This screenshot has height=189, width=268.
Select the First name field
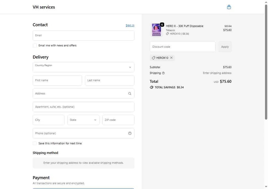click(57, 80)
